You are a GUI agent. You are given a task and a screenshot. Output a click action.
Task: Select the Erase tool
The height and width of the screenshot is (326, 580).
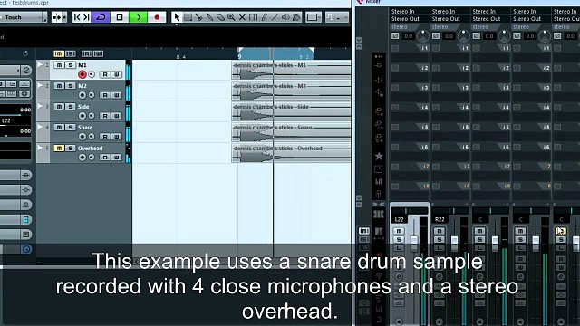tap(220, 17)
